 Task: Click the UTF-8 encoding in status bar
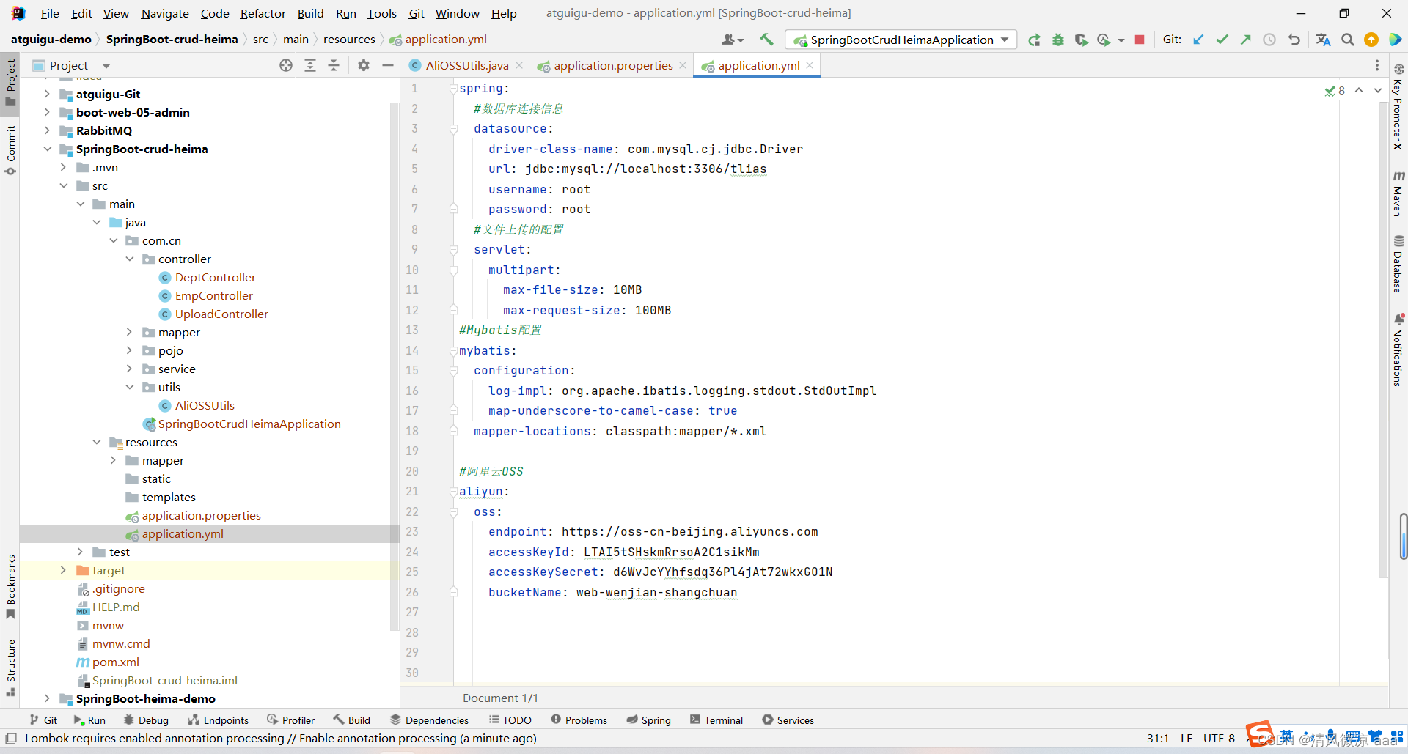(x=1219, y=738)
